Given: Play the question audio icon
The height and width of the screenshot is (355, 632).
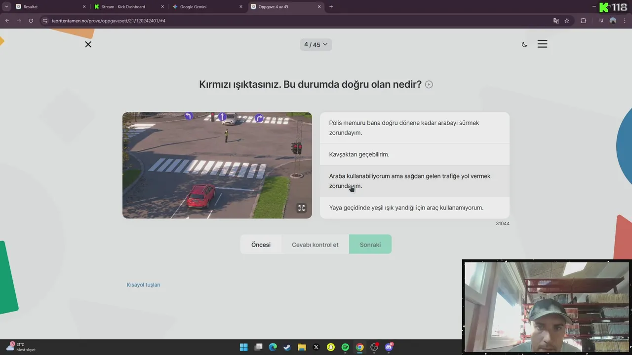Looking at the screenshot, I should pyautogui.click(x=429, y=84).
